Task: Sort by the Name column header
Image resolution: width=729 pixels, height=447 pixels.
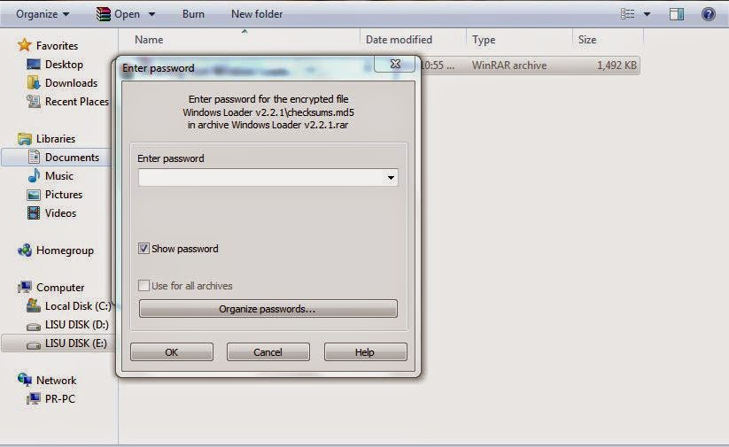Action: tap(149, 40)
